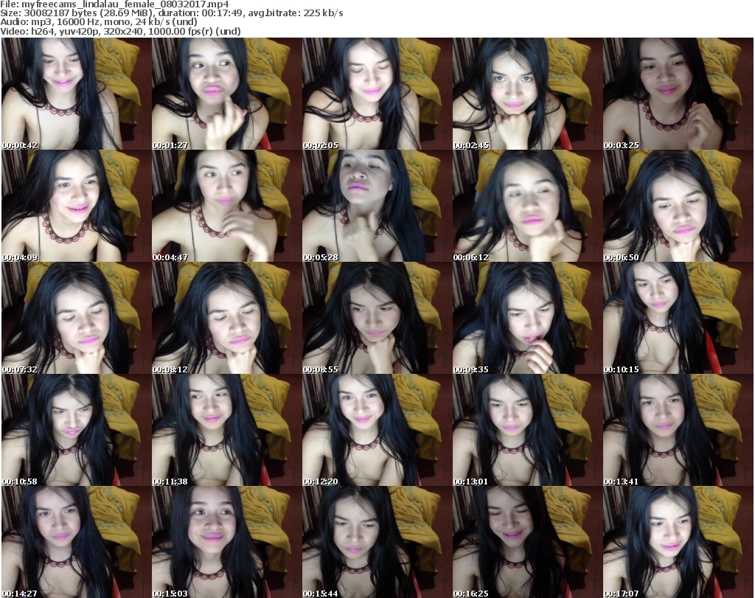Pick the frame stamped 00:06:12
Viewport: 755px width, 598px height.
527,206
